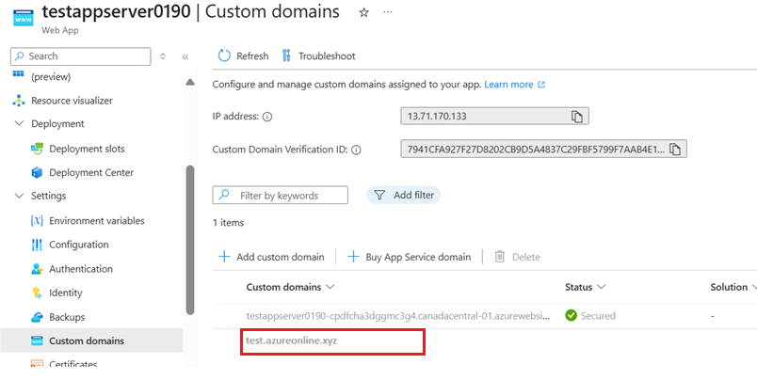
Task: Copy the IP address value
Action: pyautogui.click(x=577, y=117)
